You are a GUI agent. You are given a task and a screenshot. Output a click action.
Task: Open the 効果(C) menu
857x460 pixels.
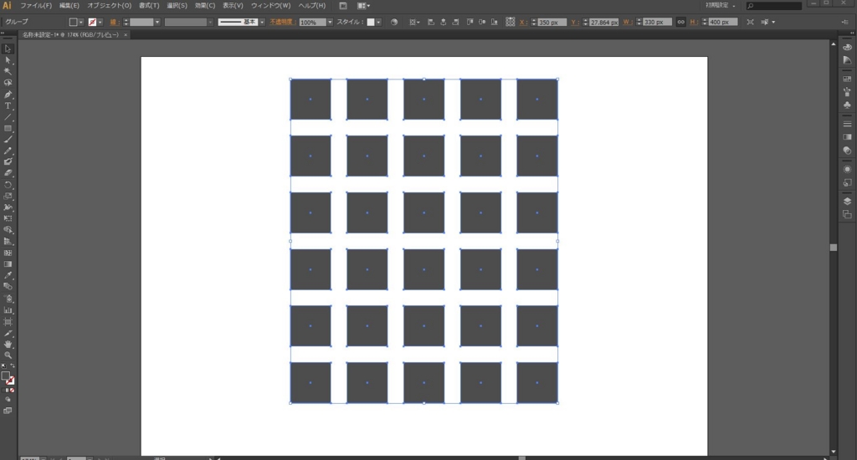205,6
